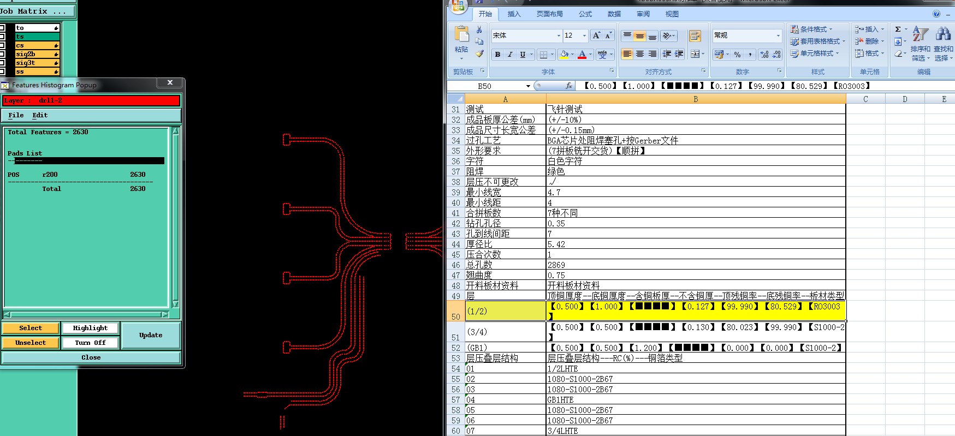Toggle checkbox for layer 'to'
Viewport: 955px width, 436px height.
3,28
